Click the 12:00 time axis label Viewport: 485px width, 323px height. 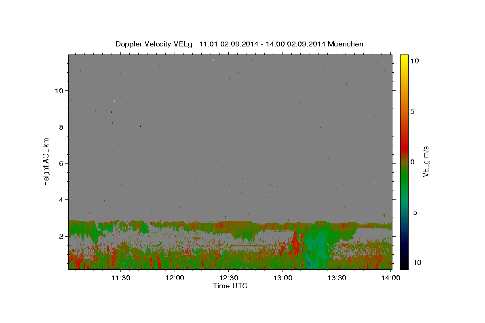[x=175, y=278]
